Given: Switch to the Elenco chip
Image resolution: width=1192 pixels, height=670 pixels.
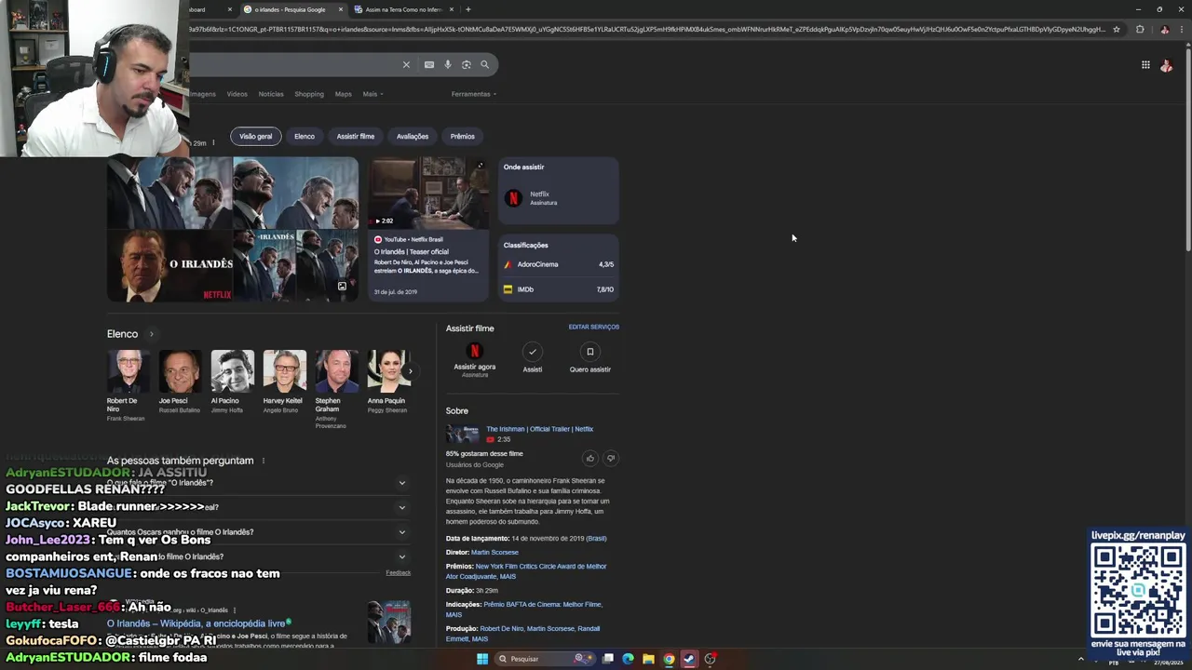Looking at the screenshot, I should pos(305,136).
